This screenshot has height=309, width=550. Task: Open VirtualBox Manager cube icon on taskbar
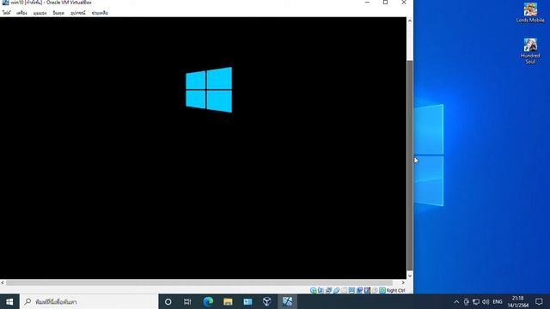coord(267,301)
